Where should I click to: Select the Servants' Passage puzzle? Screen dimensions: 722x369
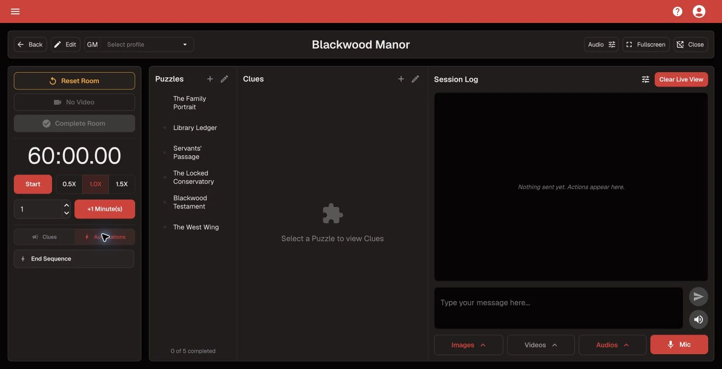click(193, 152)
